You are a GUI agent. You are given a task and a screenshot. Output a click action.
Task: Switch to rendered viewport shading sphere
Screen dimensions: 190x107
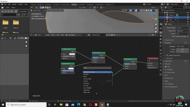click(x=151, y=11)
